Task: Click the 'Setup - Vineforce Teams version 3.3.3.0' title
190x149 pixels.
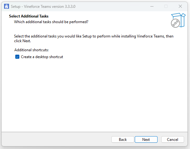Action: 43,7
